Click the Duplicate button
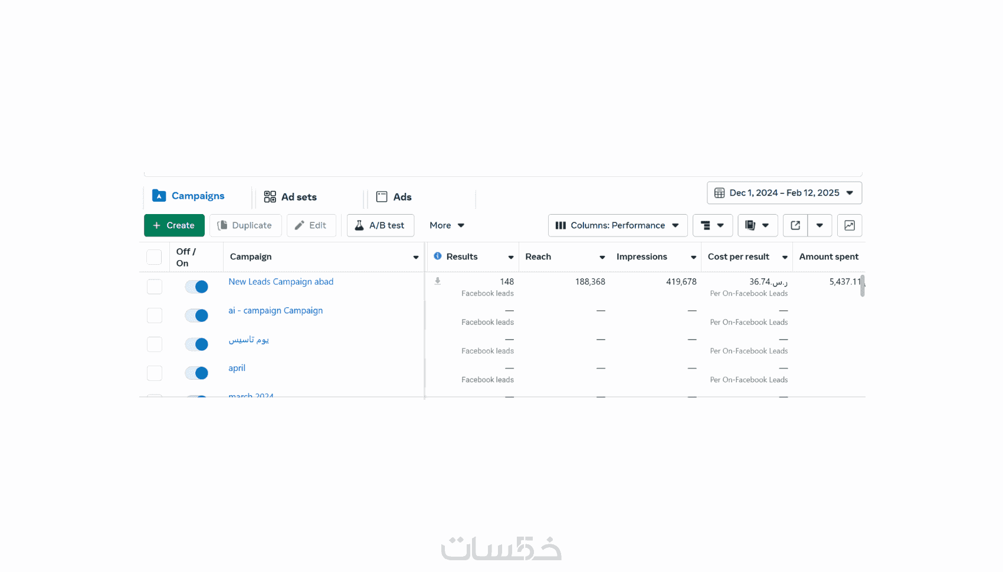This screenshot has width=1003, height=572. [245, 225]
